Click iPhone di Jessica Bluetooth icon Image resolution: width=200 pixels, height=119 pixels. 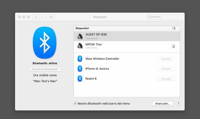coord(80,69)
